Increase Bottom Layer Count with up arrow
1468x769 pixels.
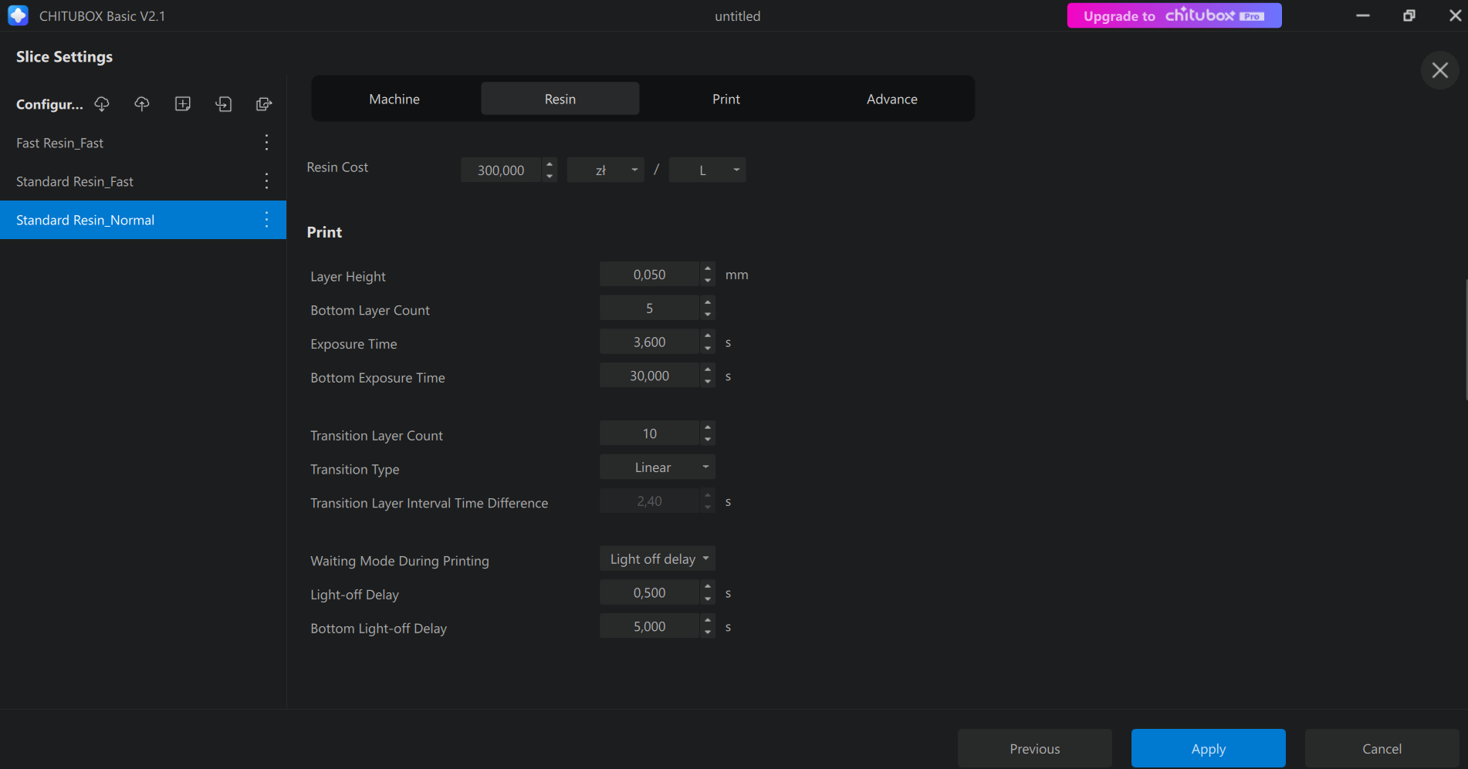pyautogui.click(x=708, y=302)
